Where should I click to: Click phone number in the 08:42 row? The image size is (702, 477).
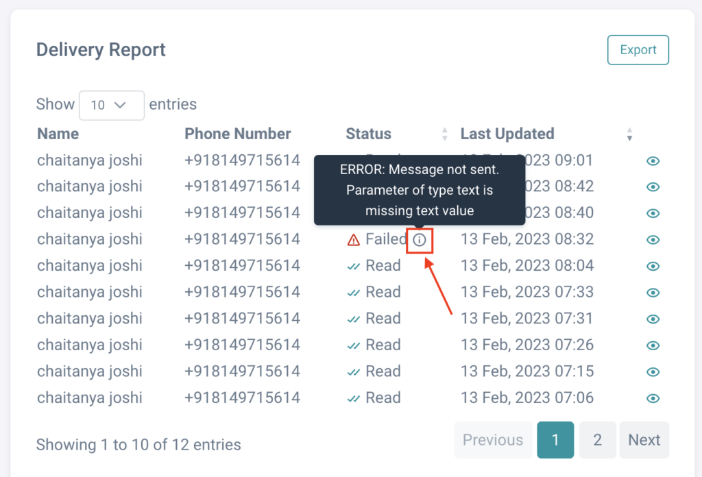click(242, 186)
